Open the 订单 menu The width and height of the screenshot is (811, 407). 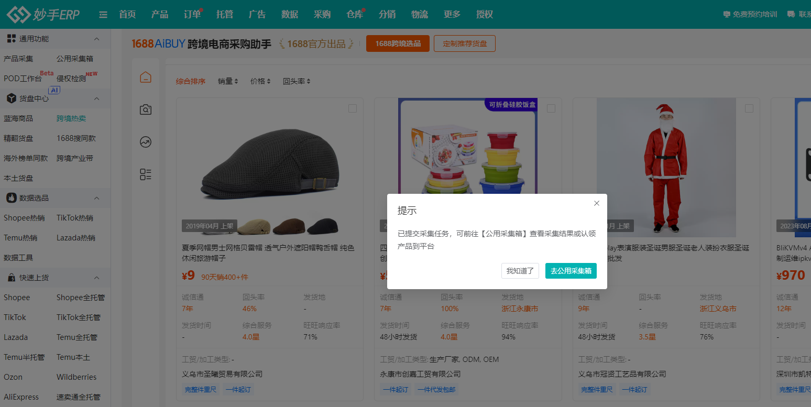(192, 15)
